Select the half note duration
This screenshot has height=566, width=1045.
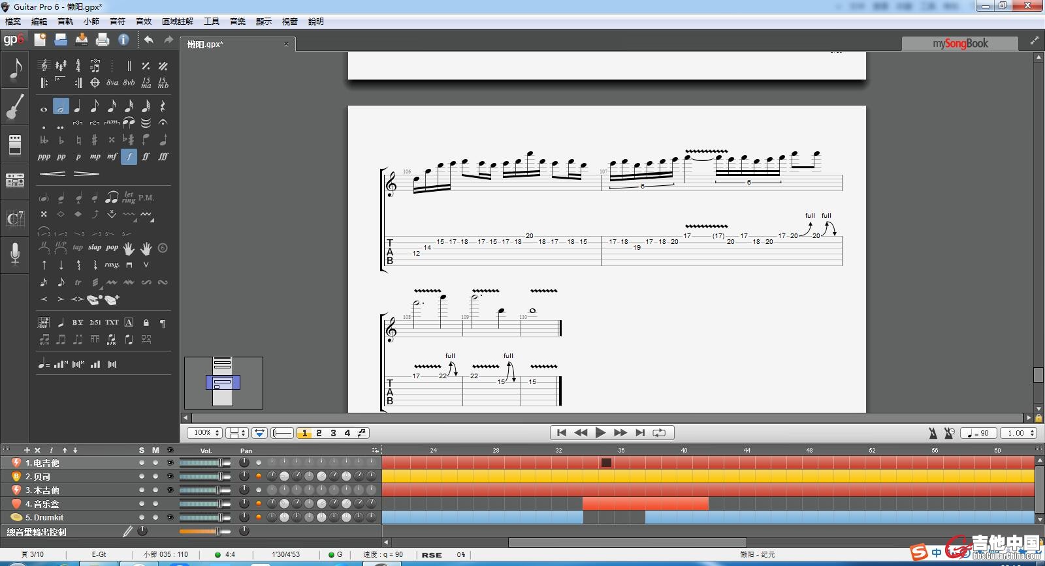click(x=61, y=106)
